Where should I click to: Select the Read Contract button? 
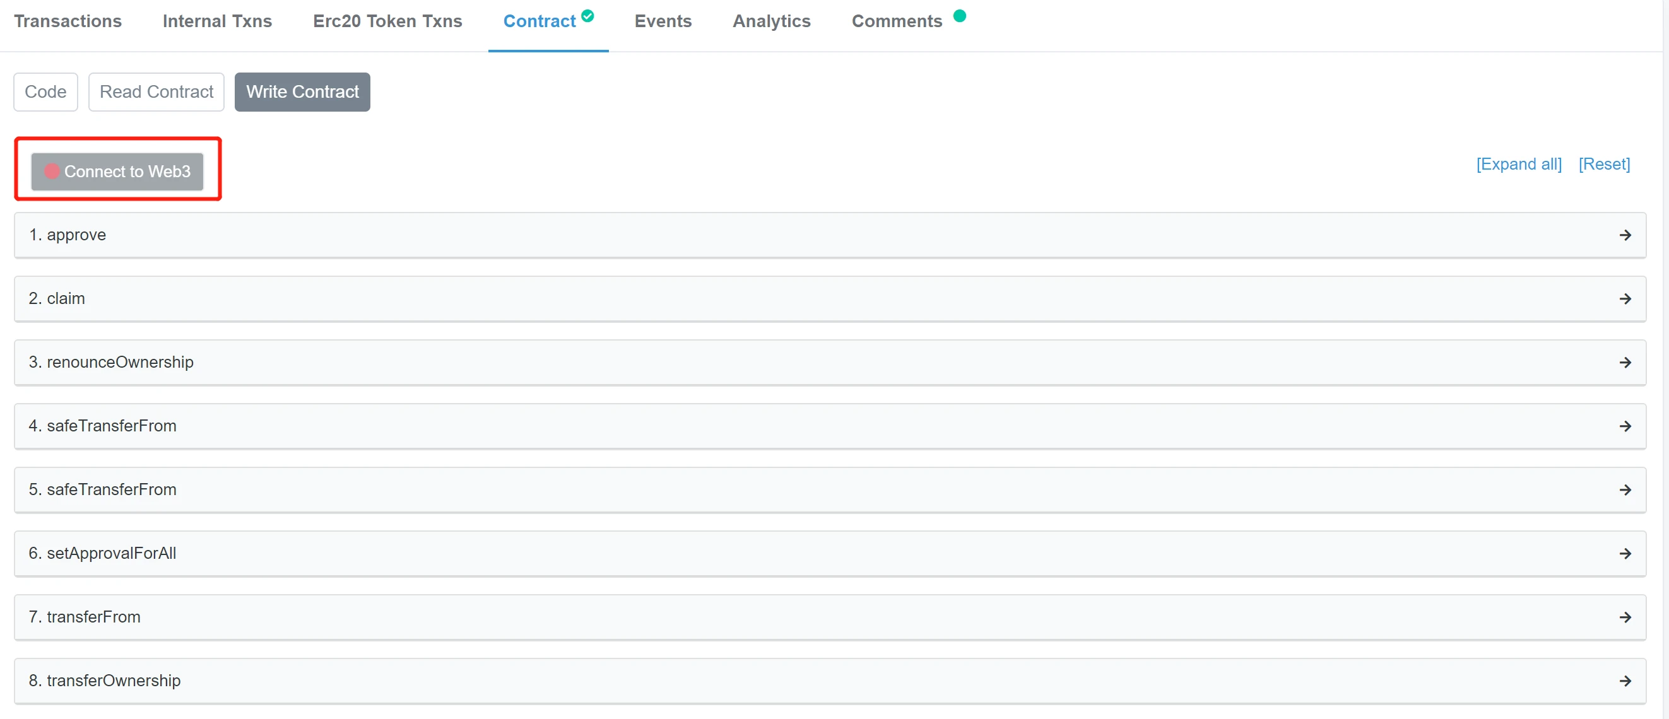click(x=156, y=92)
